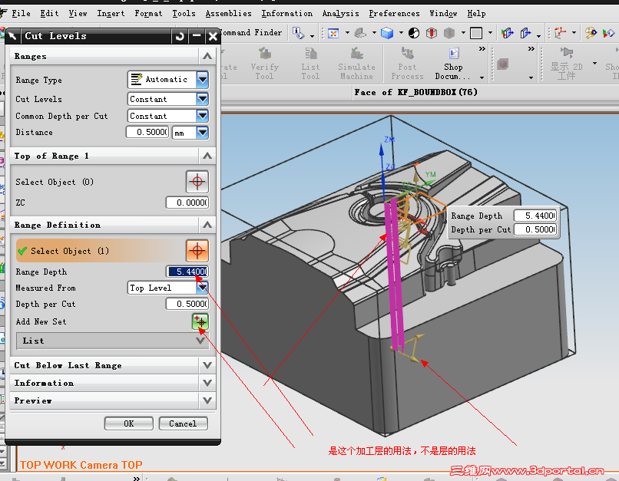The height and width of the screenshot is (481, 619).
Task: Click the clip section icon
Action: point(508,33)
